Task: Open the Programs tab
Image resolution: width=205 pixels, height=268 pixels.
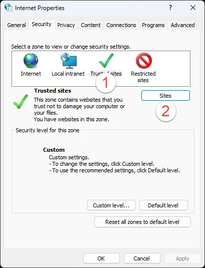Action: click(x=153, y=25)
